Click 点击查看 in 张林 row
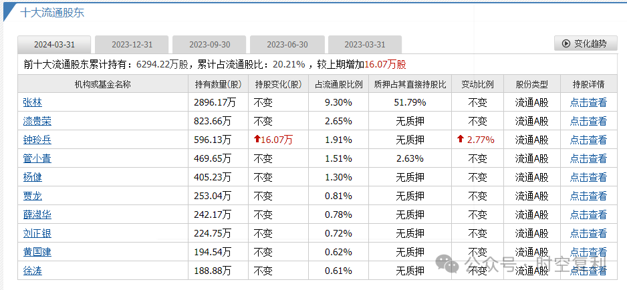The height and width of the screenshot is (290, 627). pos(588,102)
